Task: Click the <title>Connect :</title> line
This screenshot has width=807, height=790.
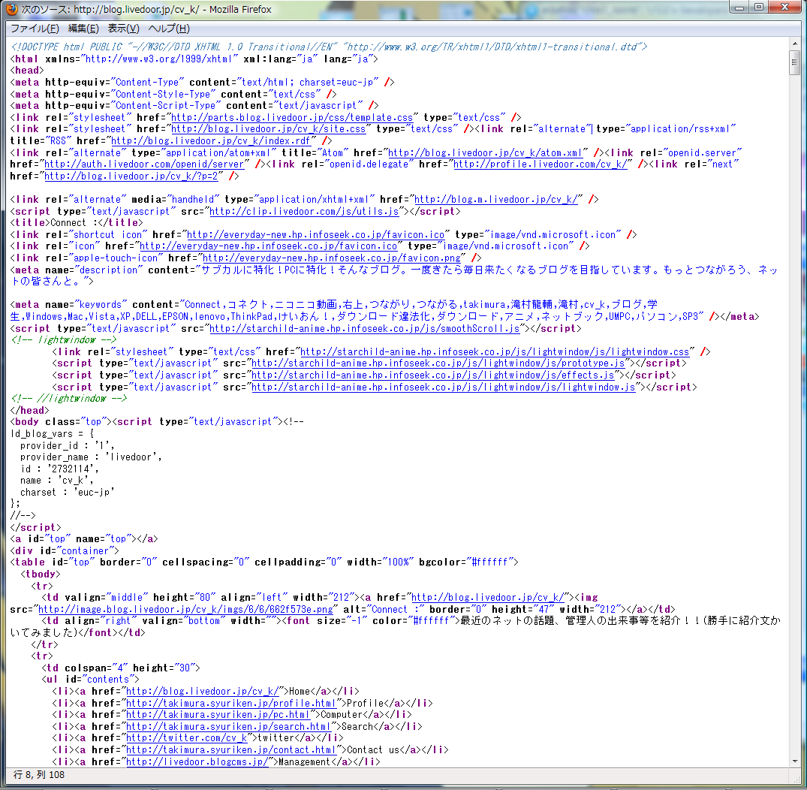Action: click(x=77, y=222)
